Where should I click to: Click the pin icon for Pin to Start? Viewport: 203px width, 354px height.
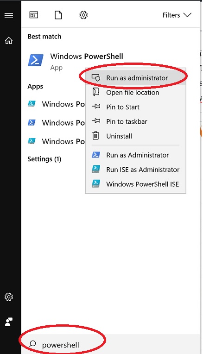(96, 106)
